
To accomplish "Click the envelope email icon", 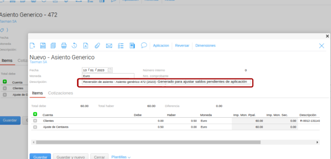I will click(x=109, y=46).
